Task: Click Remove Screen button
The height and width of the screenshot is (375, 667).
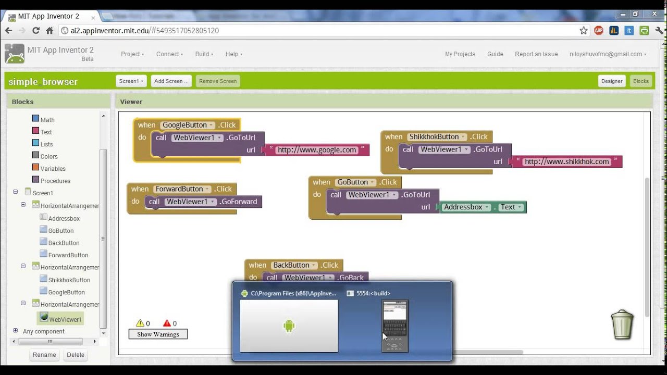Action: click(x=218, y=81)
